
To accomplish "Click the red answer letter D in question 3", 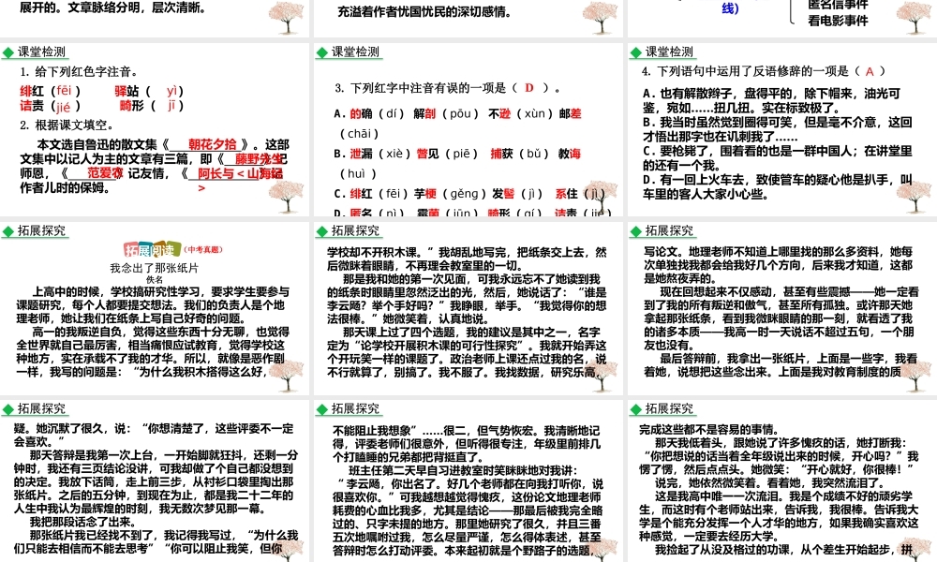I will click(528, 88).
